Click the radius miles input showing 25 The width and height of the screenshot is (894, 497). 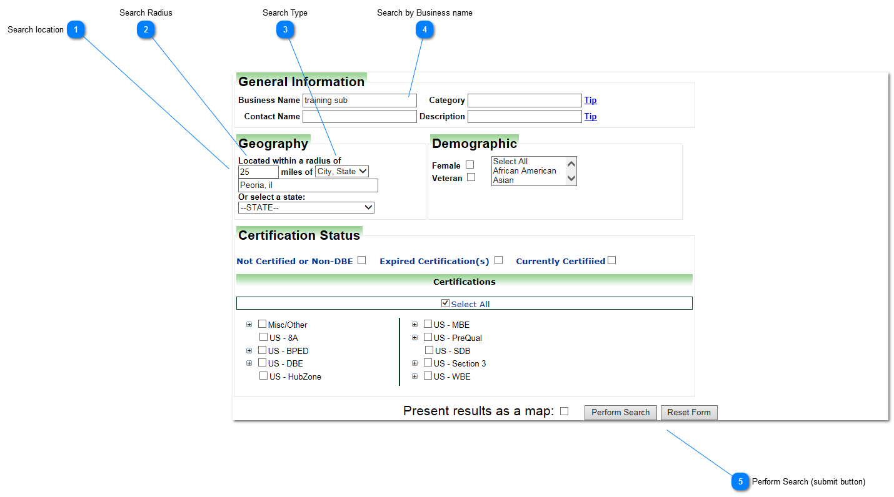tap(258, 172)
